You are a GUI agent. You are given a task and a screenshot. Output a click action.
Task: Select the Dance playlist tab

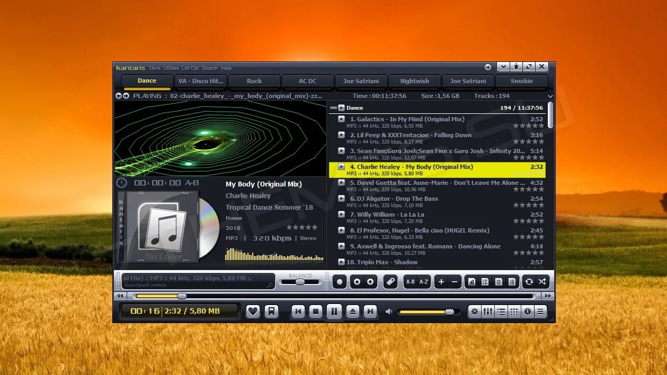[x=147, y=81]
